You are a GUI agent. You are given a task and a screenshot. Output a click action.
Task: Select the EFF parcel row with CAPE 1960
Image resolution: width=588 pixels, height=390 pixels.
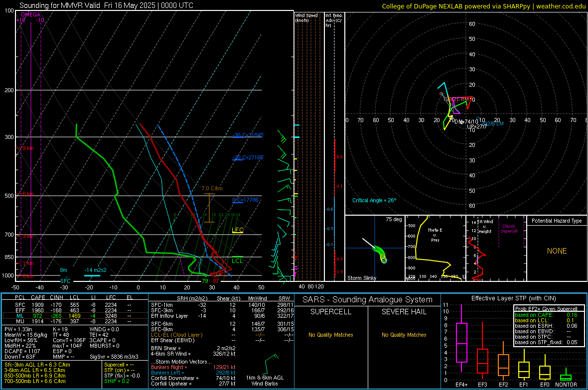point(74,310)
